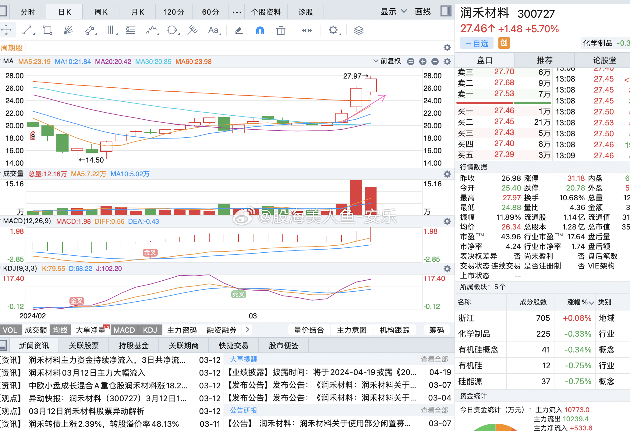Viewport: 630px width, 431px height.
Task: Toggle the magnet snap mode
Action: coord(260,30)
